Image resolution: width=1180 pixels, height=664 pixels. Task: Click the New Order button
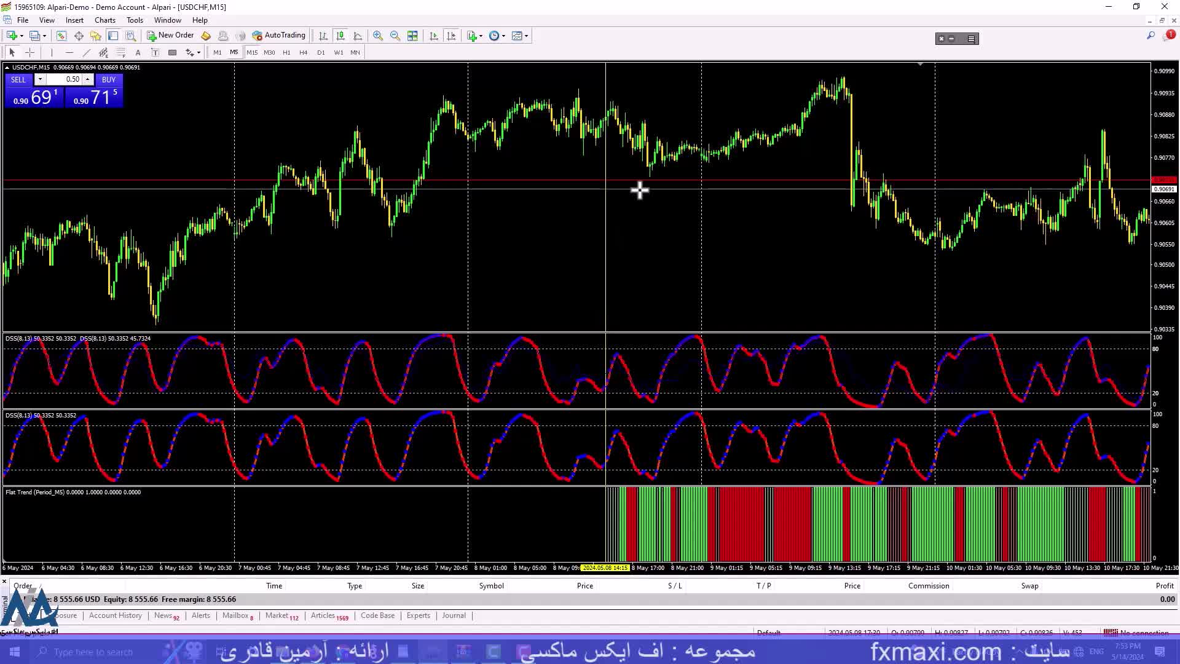tap(170, 36)
